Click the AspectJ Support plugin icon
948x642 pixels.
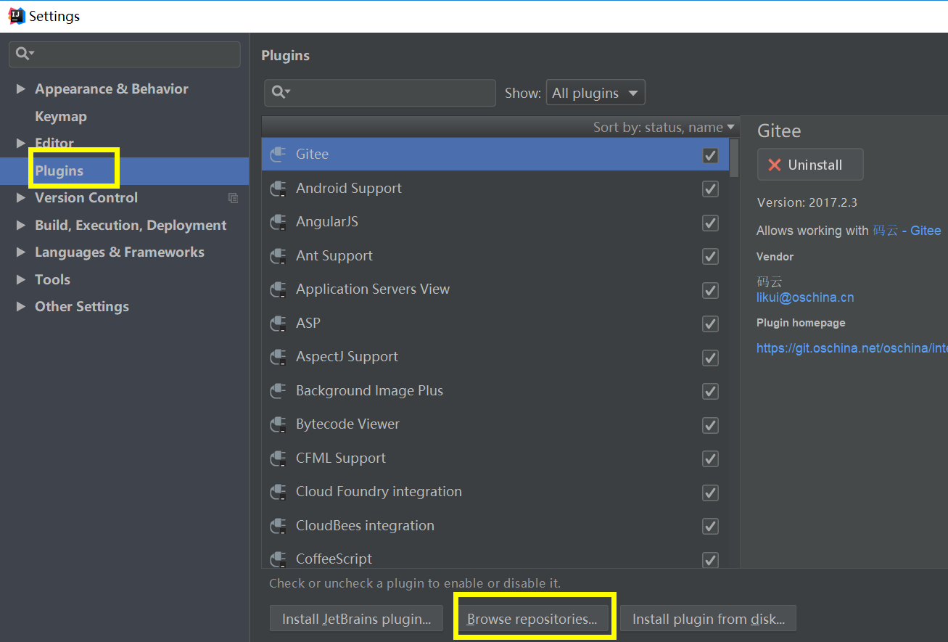(x=278, y=357)
